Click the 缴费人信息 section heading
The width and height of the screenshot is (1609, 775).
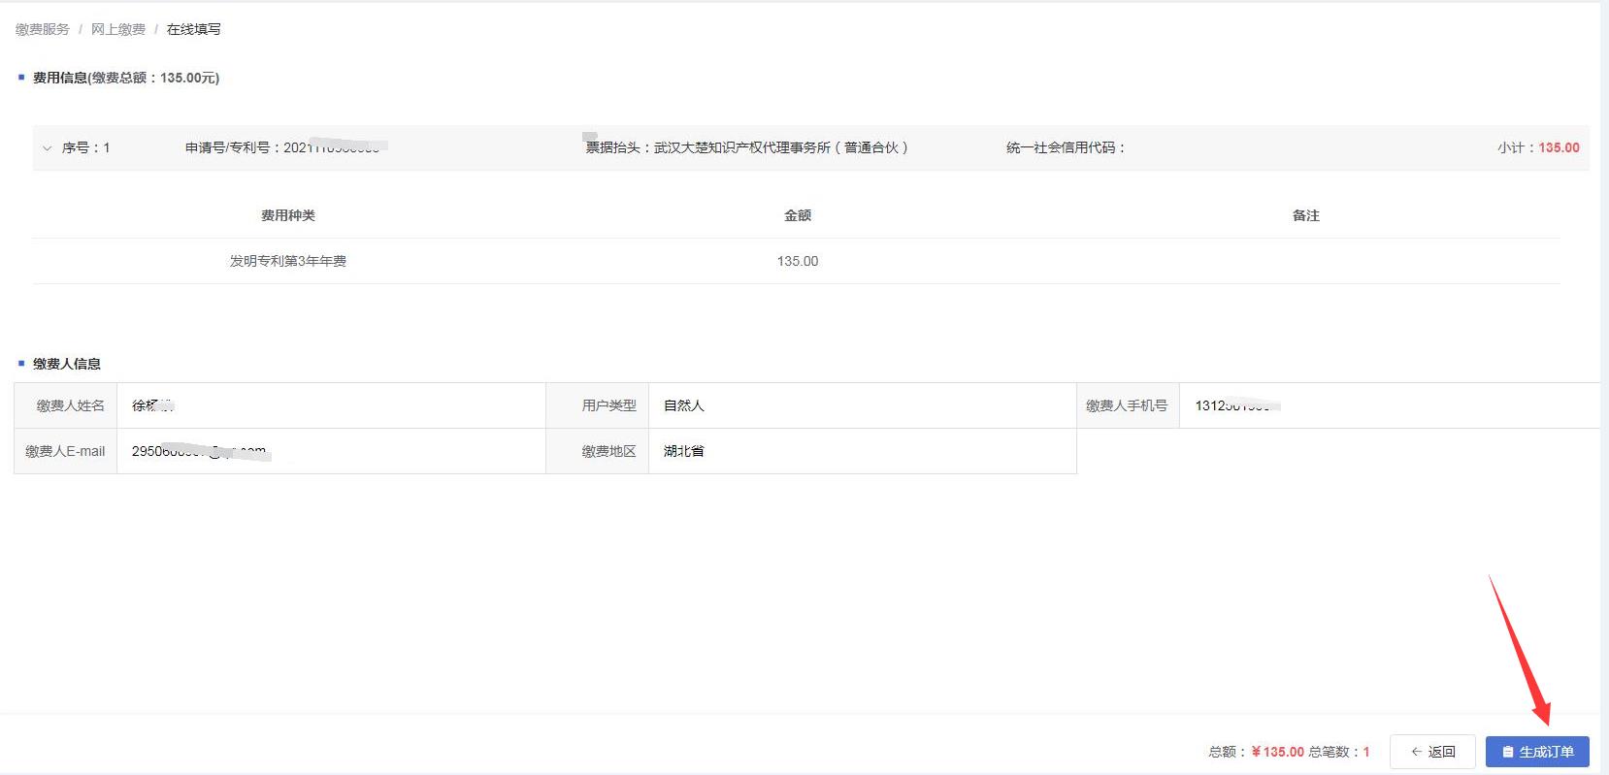[x=67, y=364]
